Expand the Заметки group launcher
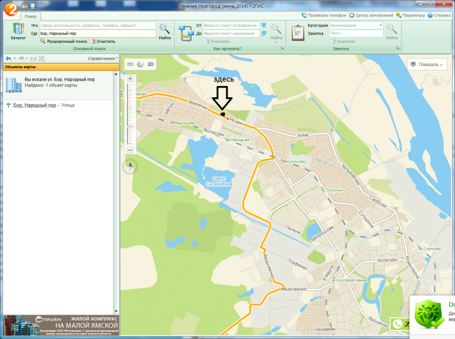Viewport: 455px width, 339px height. [398, 48]
